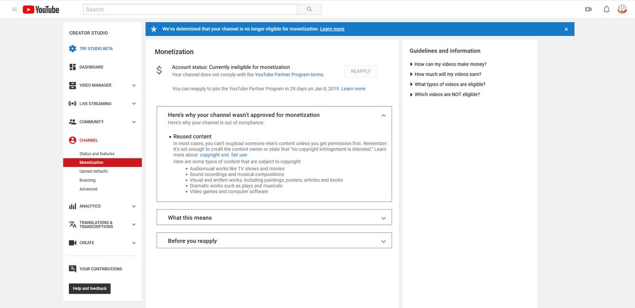Click the Create camera icon in sidebar
This screenshot has width=635, height=308.
(x=72, y=243)
